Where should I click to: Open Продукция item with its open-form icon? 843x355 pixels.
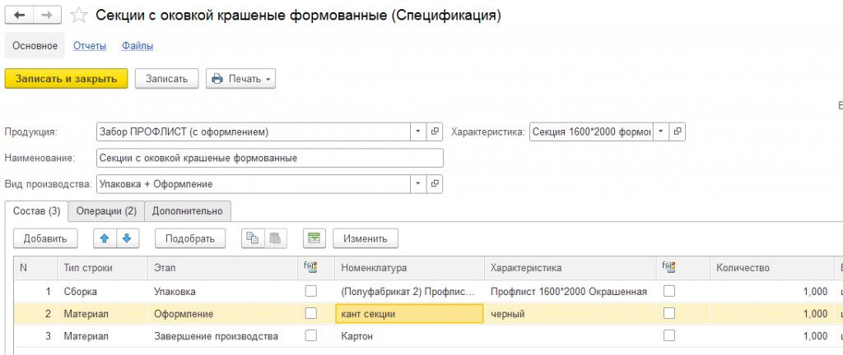(435, 131)
